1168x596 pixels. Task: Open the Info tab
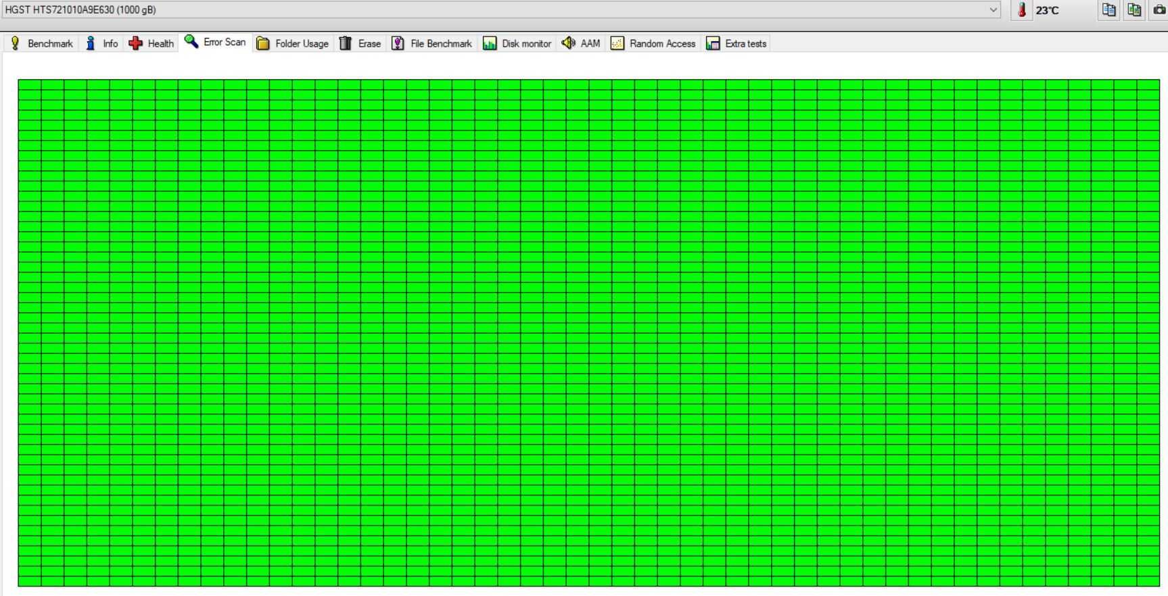(101, 43)
